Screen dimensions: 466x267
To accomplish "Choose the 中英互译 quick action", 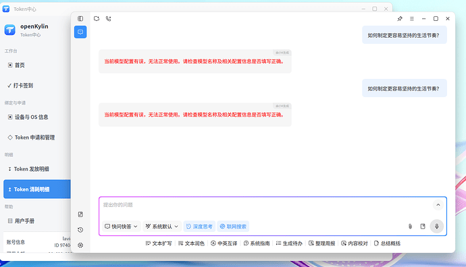I will (x=224, y=243).
